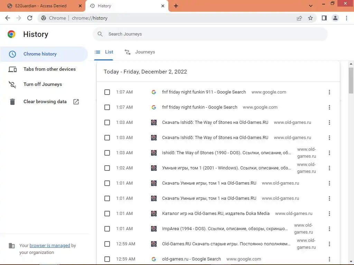
Task: Open the side panel icon
Action: (x=324, y=18)
